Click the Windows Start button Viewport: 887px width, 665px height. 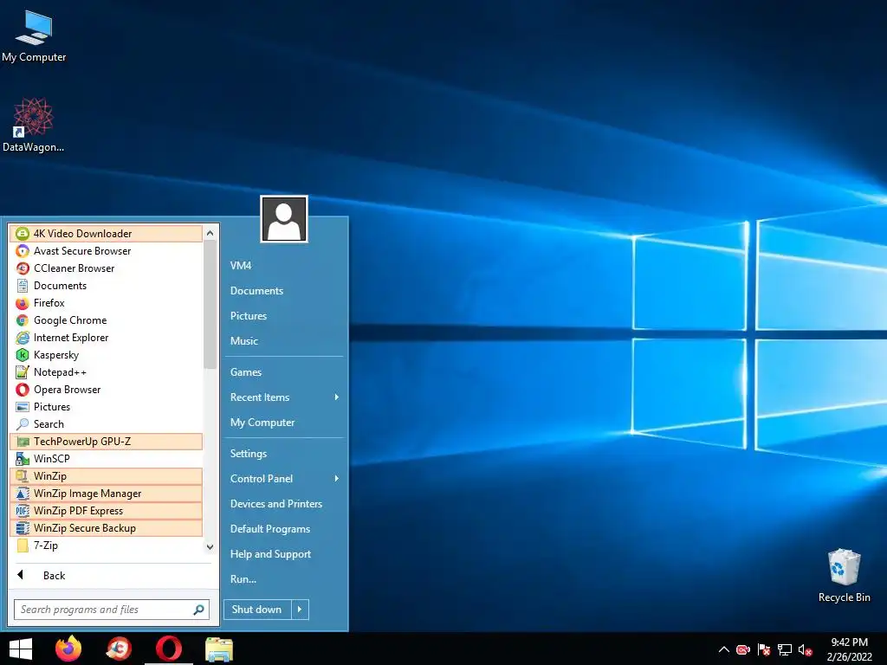[x=21, y=649]
